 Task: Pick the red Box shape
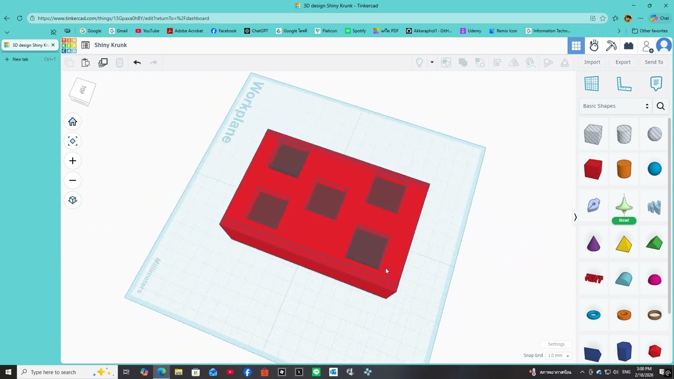(x=593, y=169)
